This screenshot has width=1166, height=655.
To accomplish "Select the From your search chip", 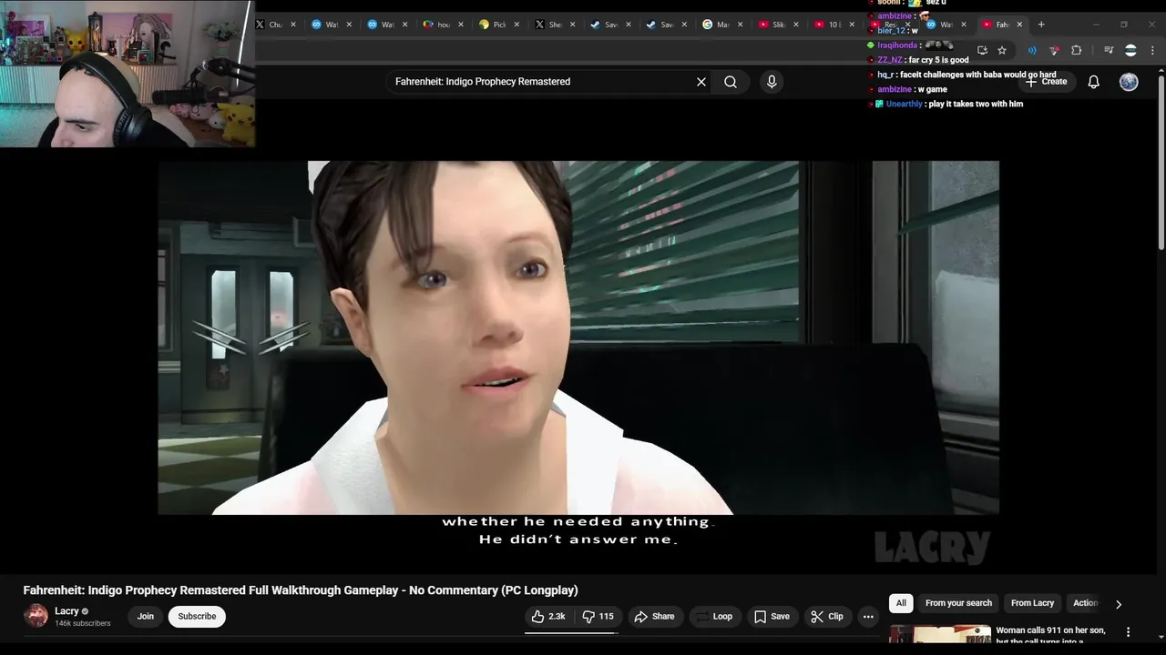I will coord(958,603).
